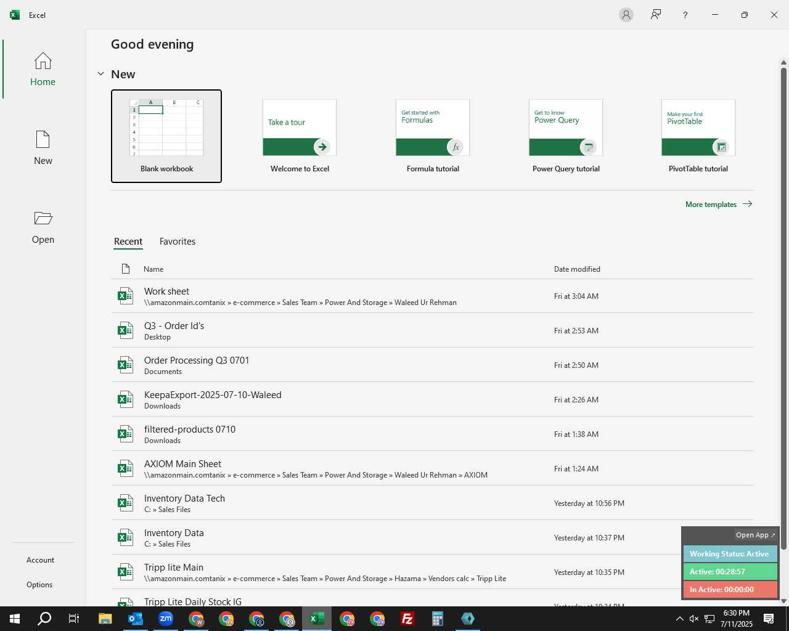Image resolution: width=789 pixels, height=631 pixels.
Task: Click the Excel taskbar icon
Action: point(317,619)
